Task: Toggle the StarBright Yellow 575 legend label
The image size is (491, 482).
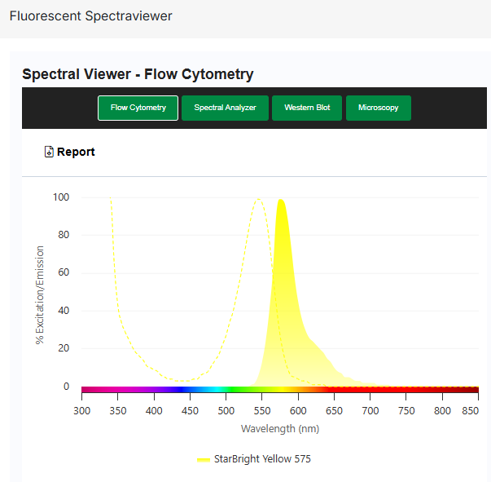Action: (261, 459)
